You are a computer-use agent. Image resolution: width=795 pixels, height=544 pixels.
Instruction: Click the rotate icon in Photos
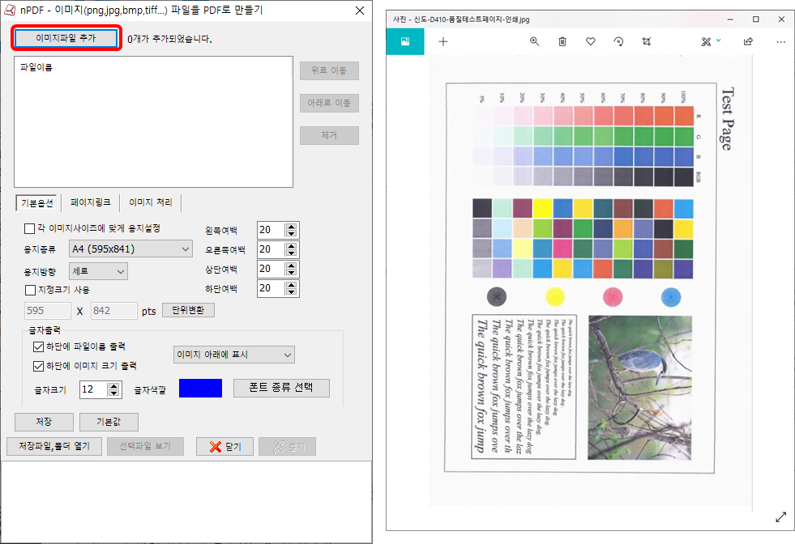click(618, 41)
